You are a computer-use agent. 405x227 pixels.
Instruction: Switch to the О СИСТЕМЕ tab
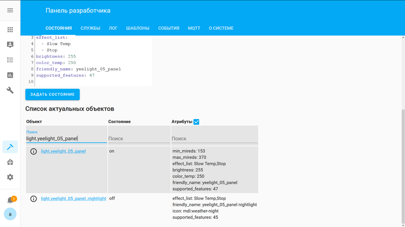click(x=221, y=28)
